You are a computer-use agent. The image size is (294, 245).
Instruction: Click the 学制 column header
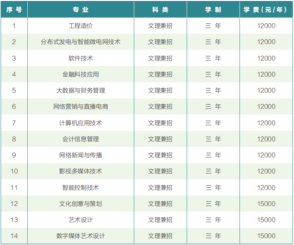click(213, 9)
